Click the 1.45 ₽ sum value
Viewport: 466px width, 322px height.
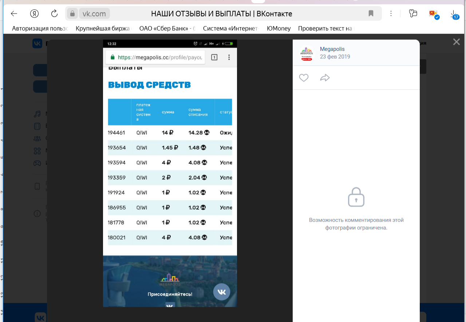coord(170,148)
